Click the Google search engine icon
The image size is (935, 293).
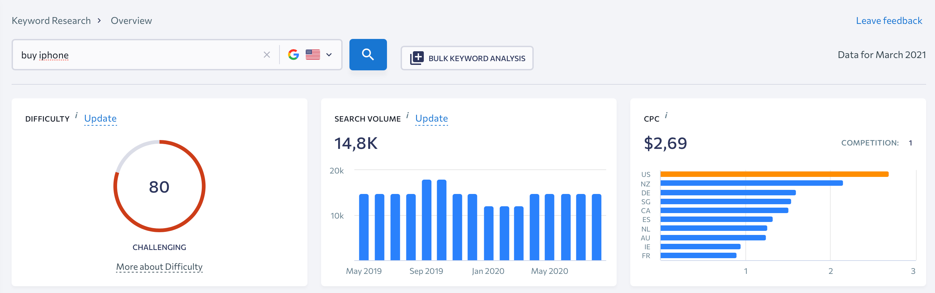point(293,54)
